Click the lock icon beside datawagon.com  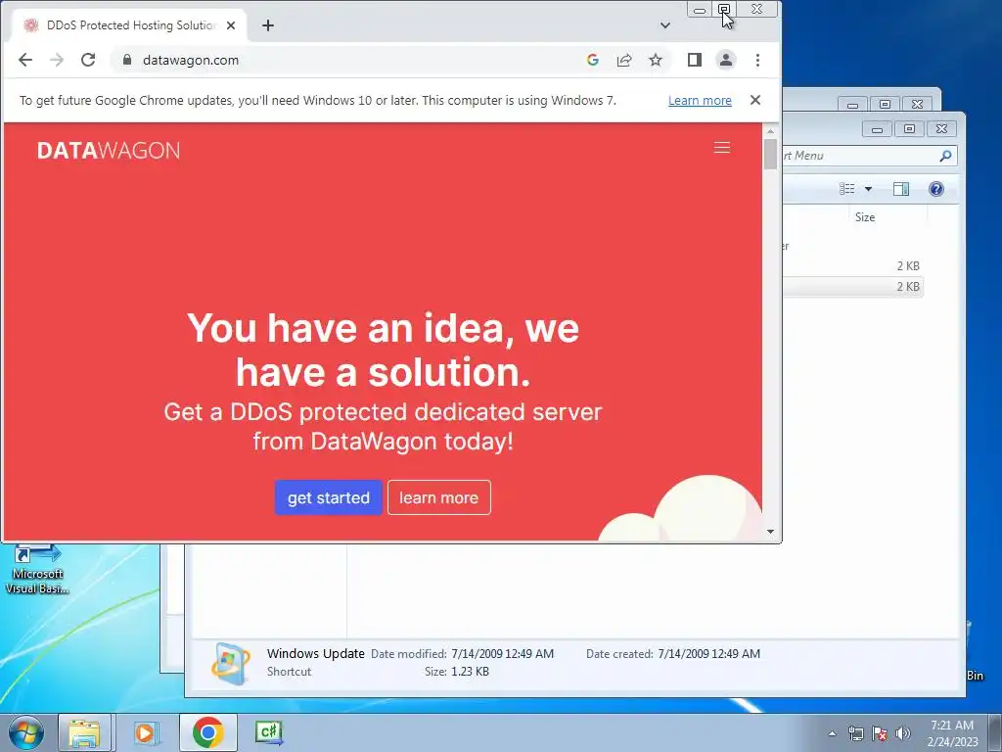[127, 60]
